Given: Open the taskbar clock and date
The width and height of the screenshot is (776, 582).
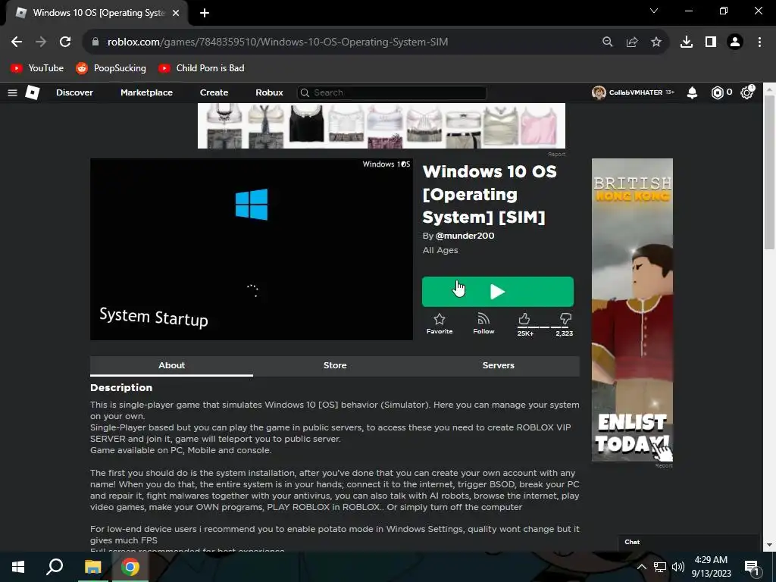Looking at the screenshot, I should click(711, 567).
